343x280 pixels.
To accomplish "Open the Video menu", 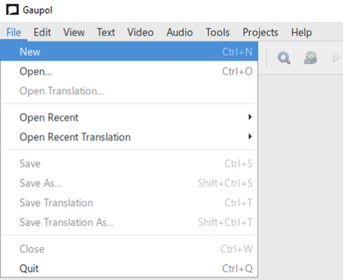I will [141, 32].
